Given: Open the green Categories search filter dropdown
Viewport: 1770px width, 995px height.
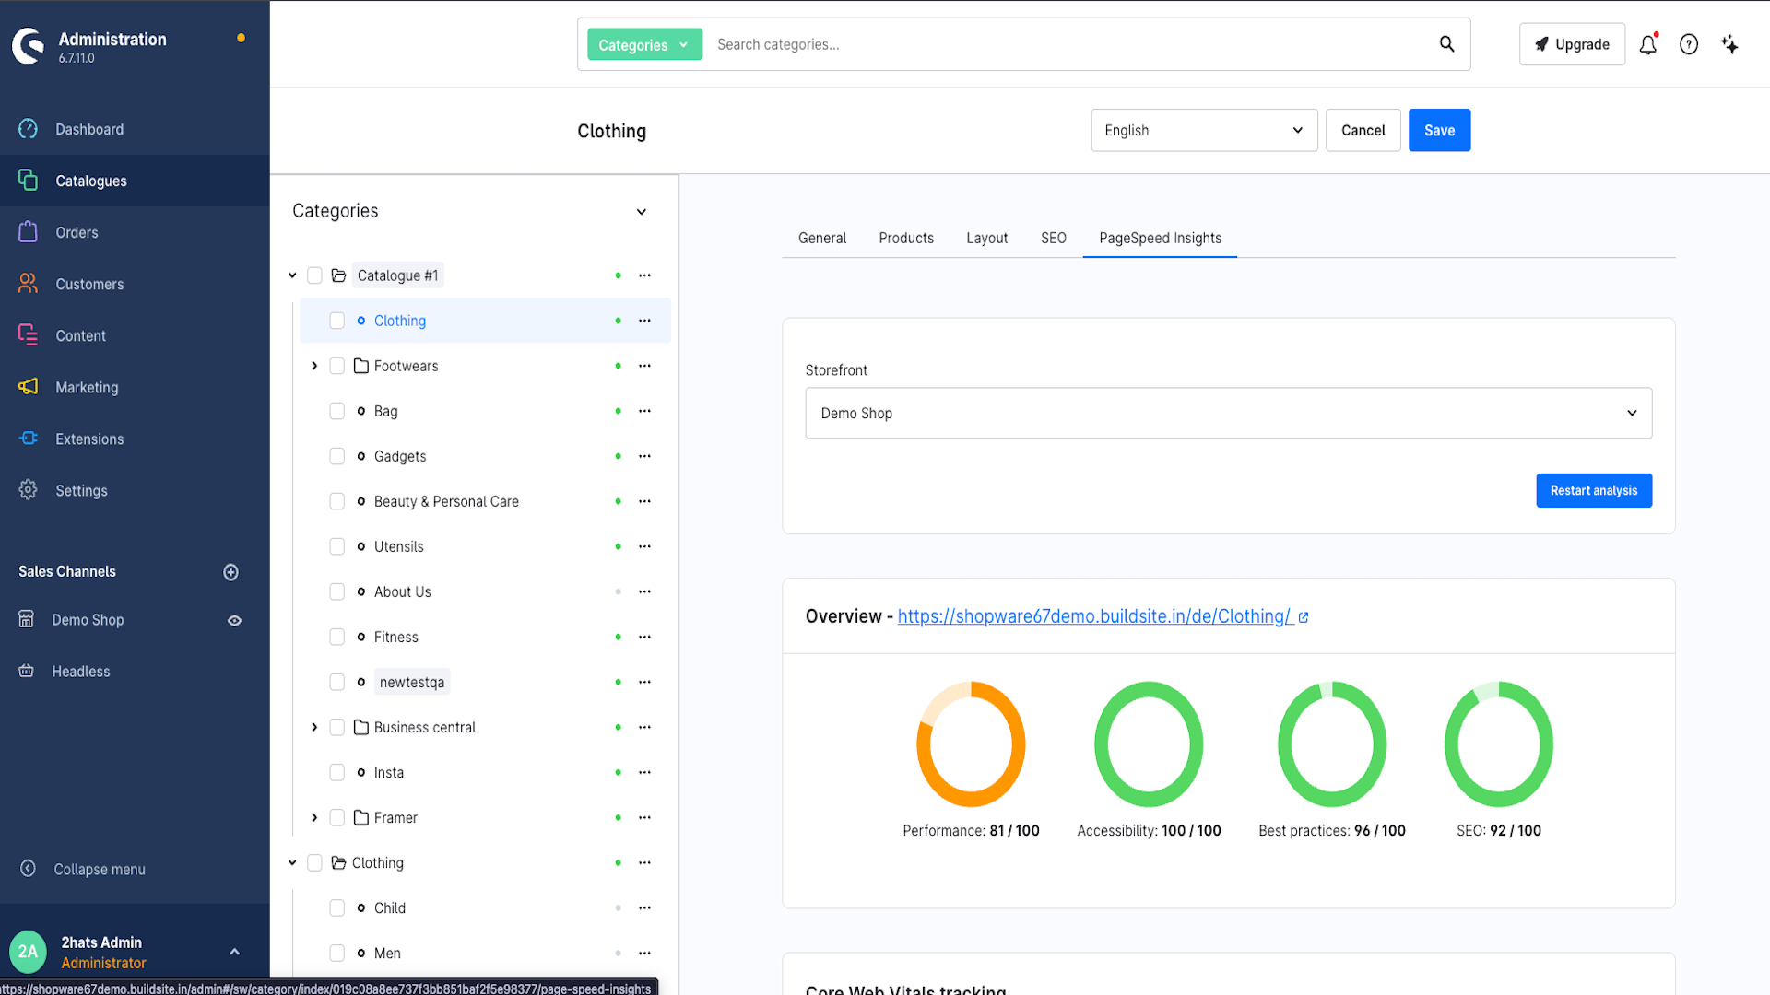Looking at the screenshot, I should tap(644, 44).
